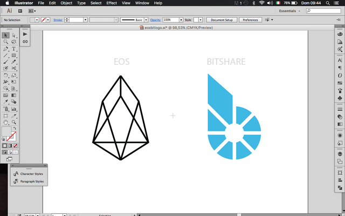This screenshot has width=345, height=216.
Task: Select the Mesh tool
Action: [6, 95]
